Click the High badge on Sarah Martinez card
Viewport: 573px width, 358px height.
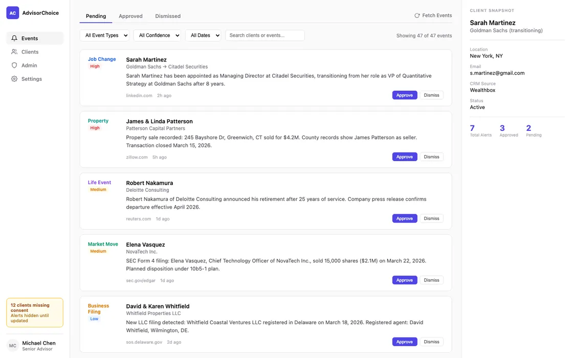[x=95, y=66]
